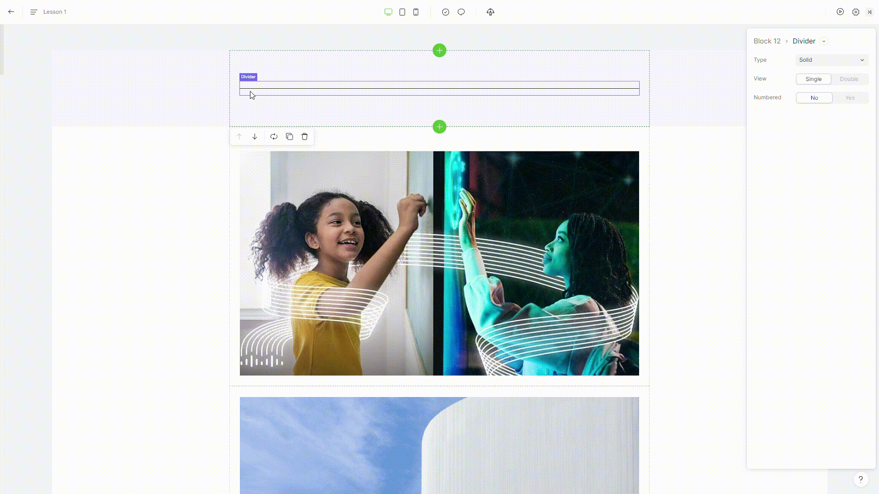879x494 pixels.
Task: Go to Block 12 breadcrumb
Action: click(x=767, y=41)
